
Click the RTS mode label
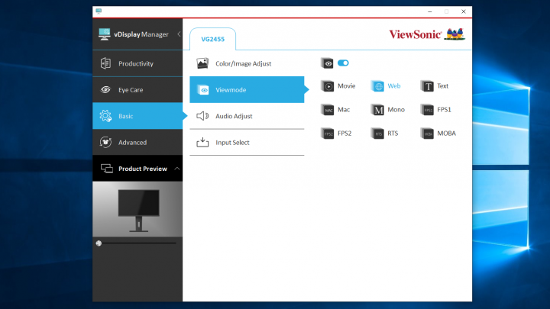coord(393,133)
